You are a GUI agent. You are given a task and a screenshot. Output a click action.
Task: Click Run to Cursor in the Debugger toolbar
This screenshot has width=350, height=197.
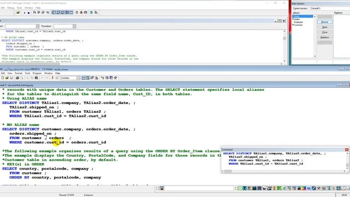[48, 13]
